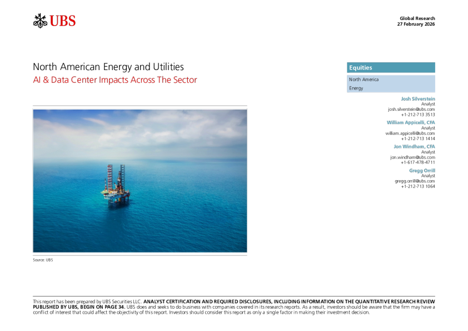Select the title 'AI & Data Center Impacts Across The Sector'
This screenshot has height=331, width=468.
click(115, 80)
